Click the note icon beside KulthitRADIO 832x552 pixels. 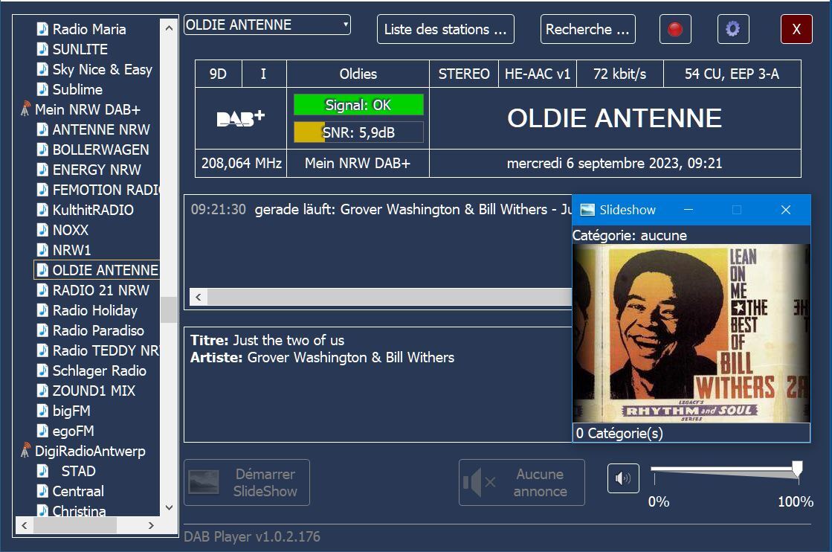tap(42, 210)
